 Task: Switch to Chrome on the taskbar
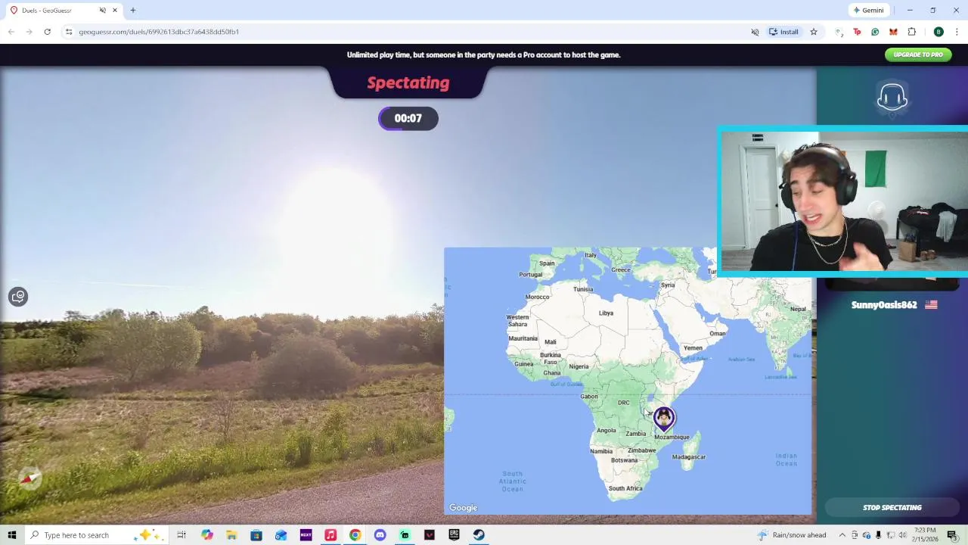[x=355, y=535]
